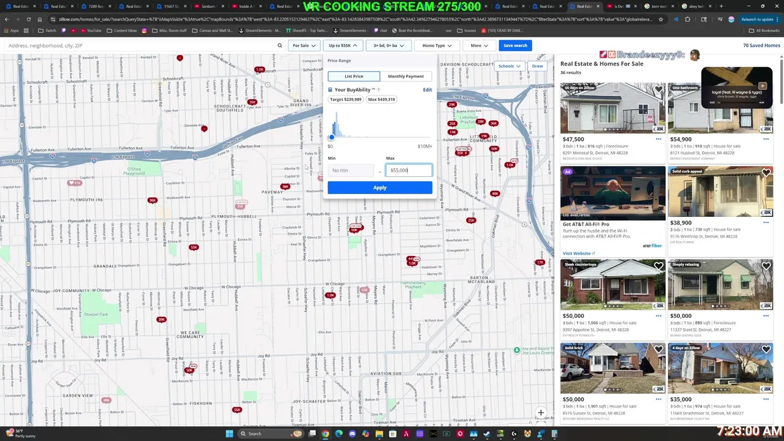The width and height of the screenshot is (784, 441).
Task: Click the Save search button
Action: (x=515, y=45)
